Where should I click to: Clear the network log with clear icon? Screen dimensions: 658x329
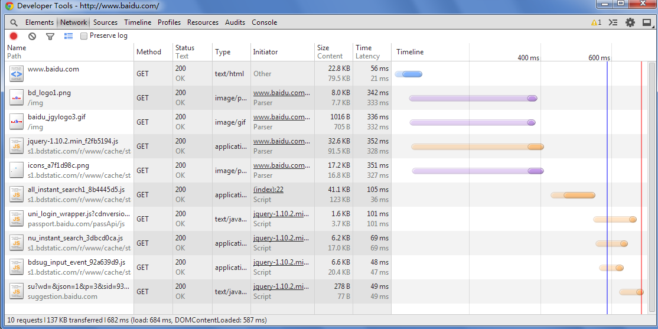(32, 36)
